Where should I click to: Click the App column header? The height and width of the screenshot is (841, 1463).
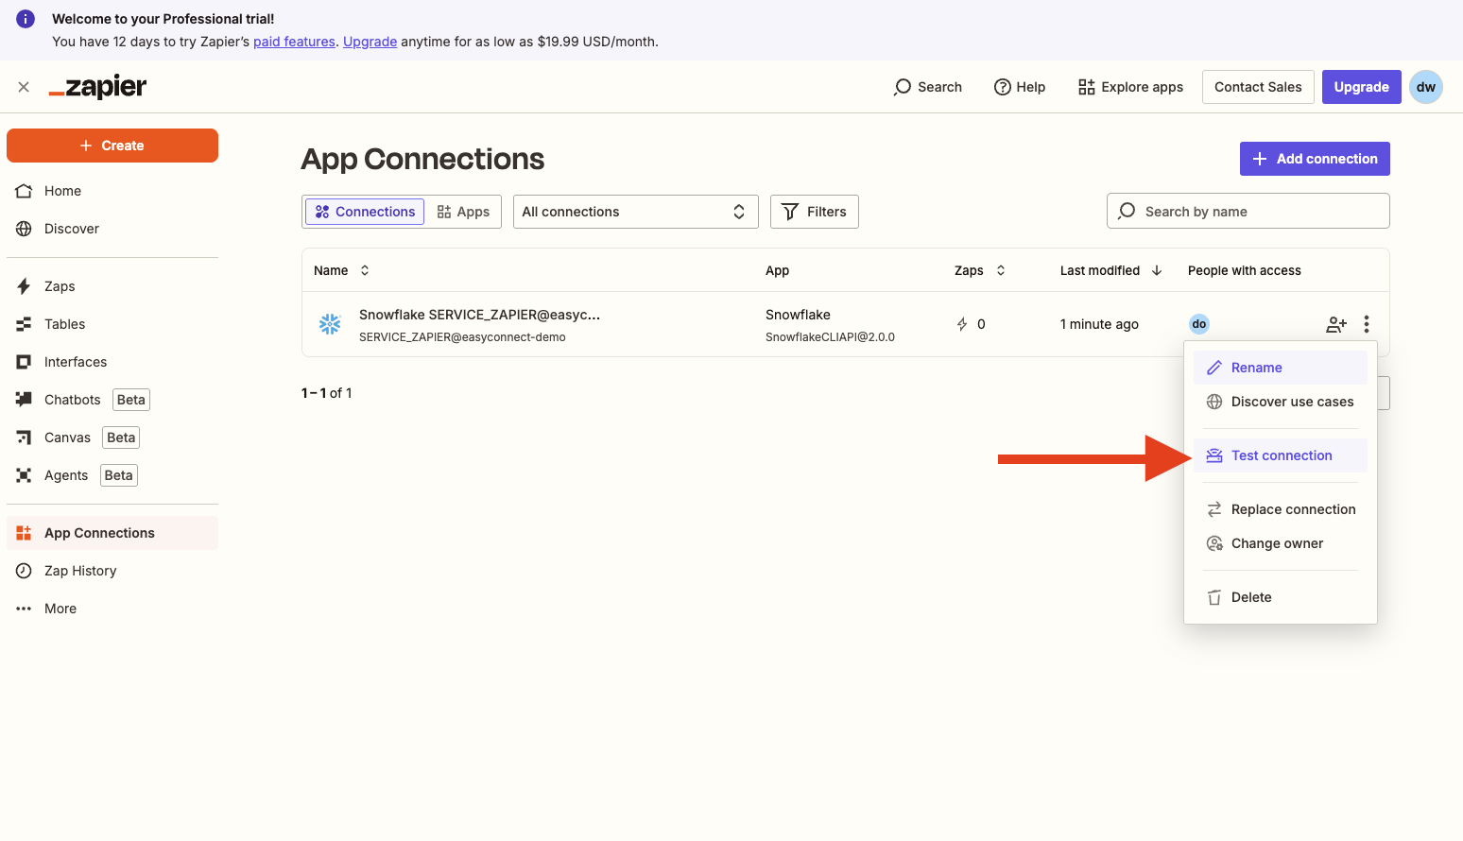pos(777,270)
